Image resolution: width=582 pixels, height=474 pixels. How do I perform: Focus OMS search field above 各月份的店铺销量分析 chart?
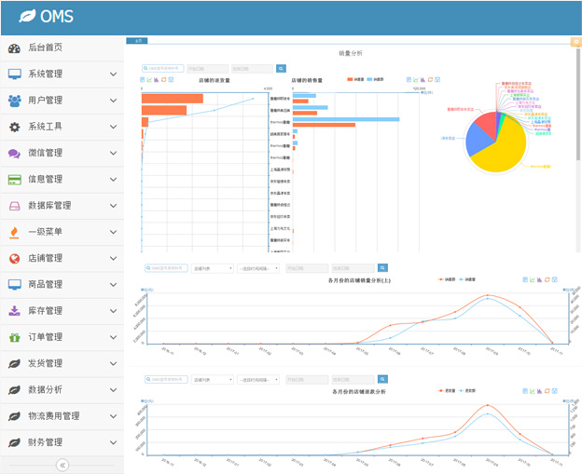coord(166,268)
